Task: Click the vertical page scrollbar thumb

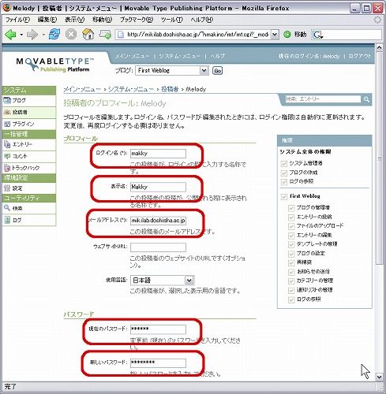Action: click(379, 158)
